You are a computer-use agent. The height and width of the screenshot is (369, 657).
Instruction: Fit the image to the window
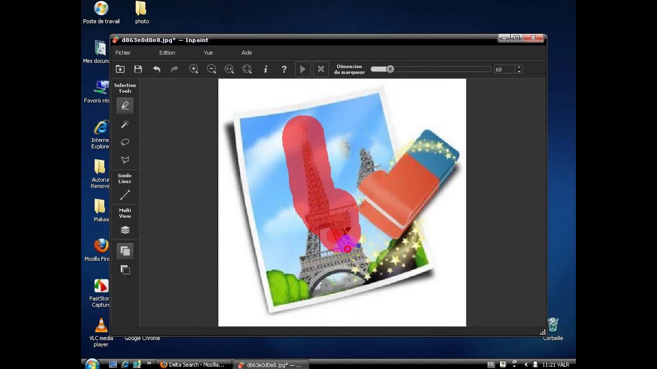247,69
